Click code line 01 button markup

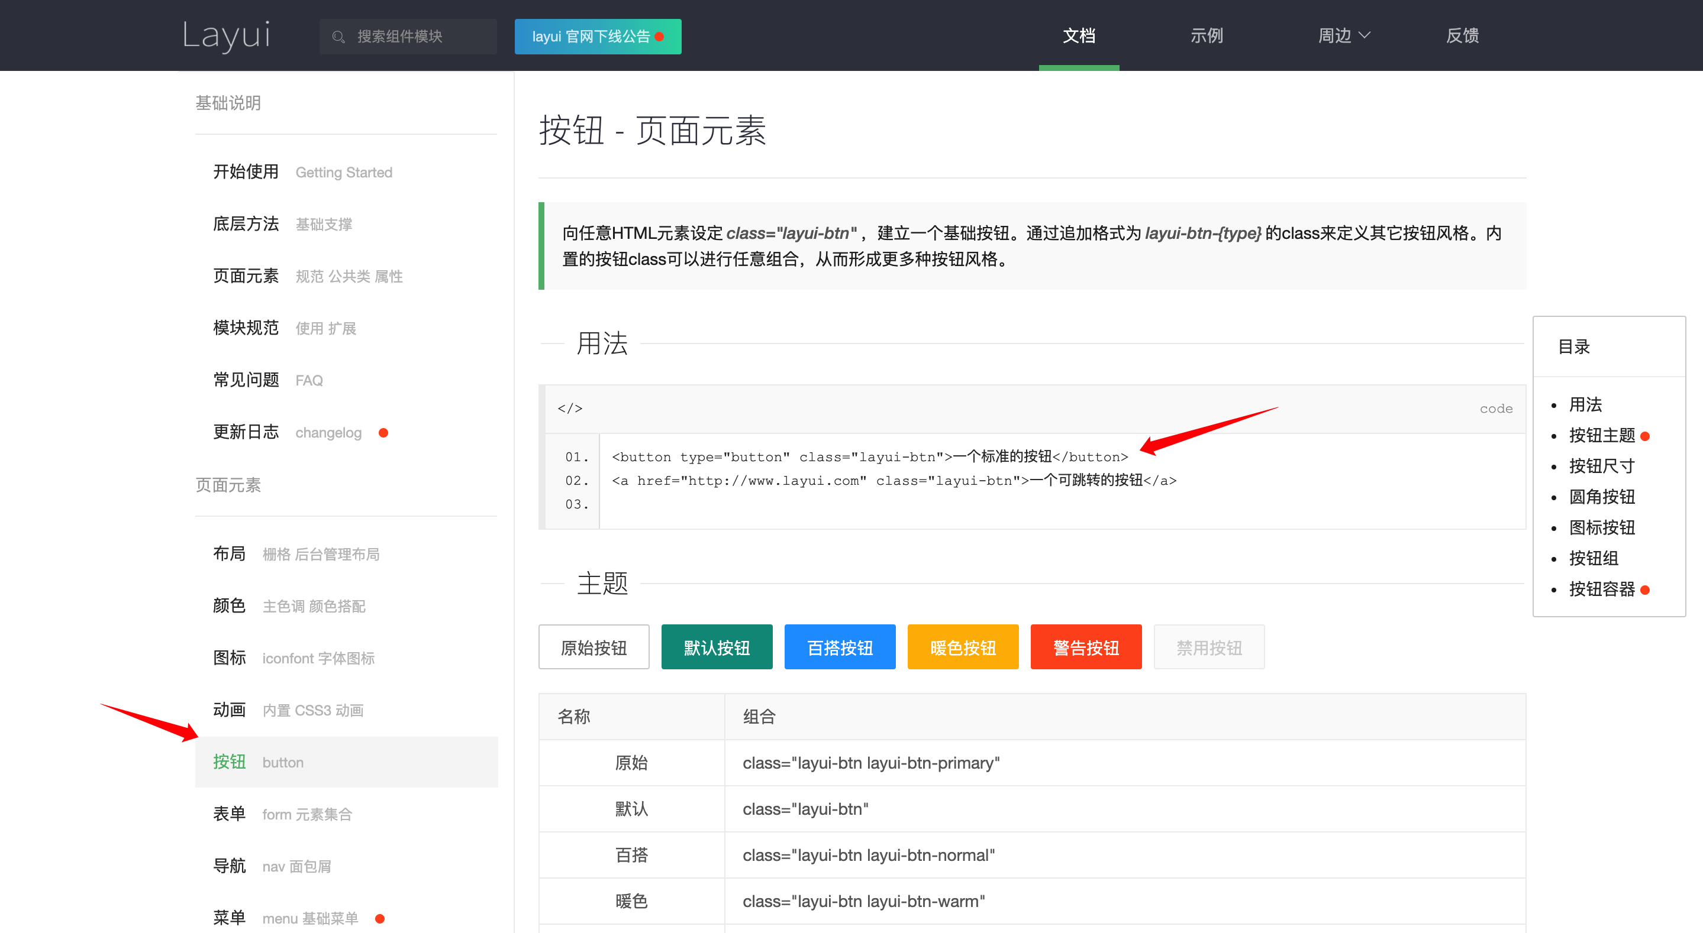(870, 456)
